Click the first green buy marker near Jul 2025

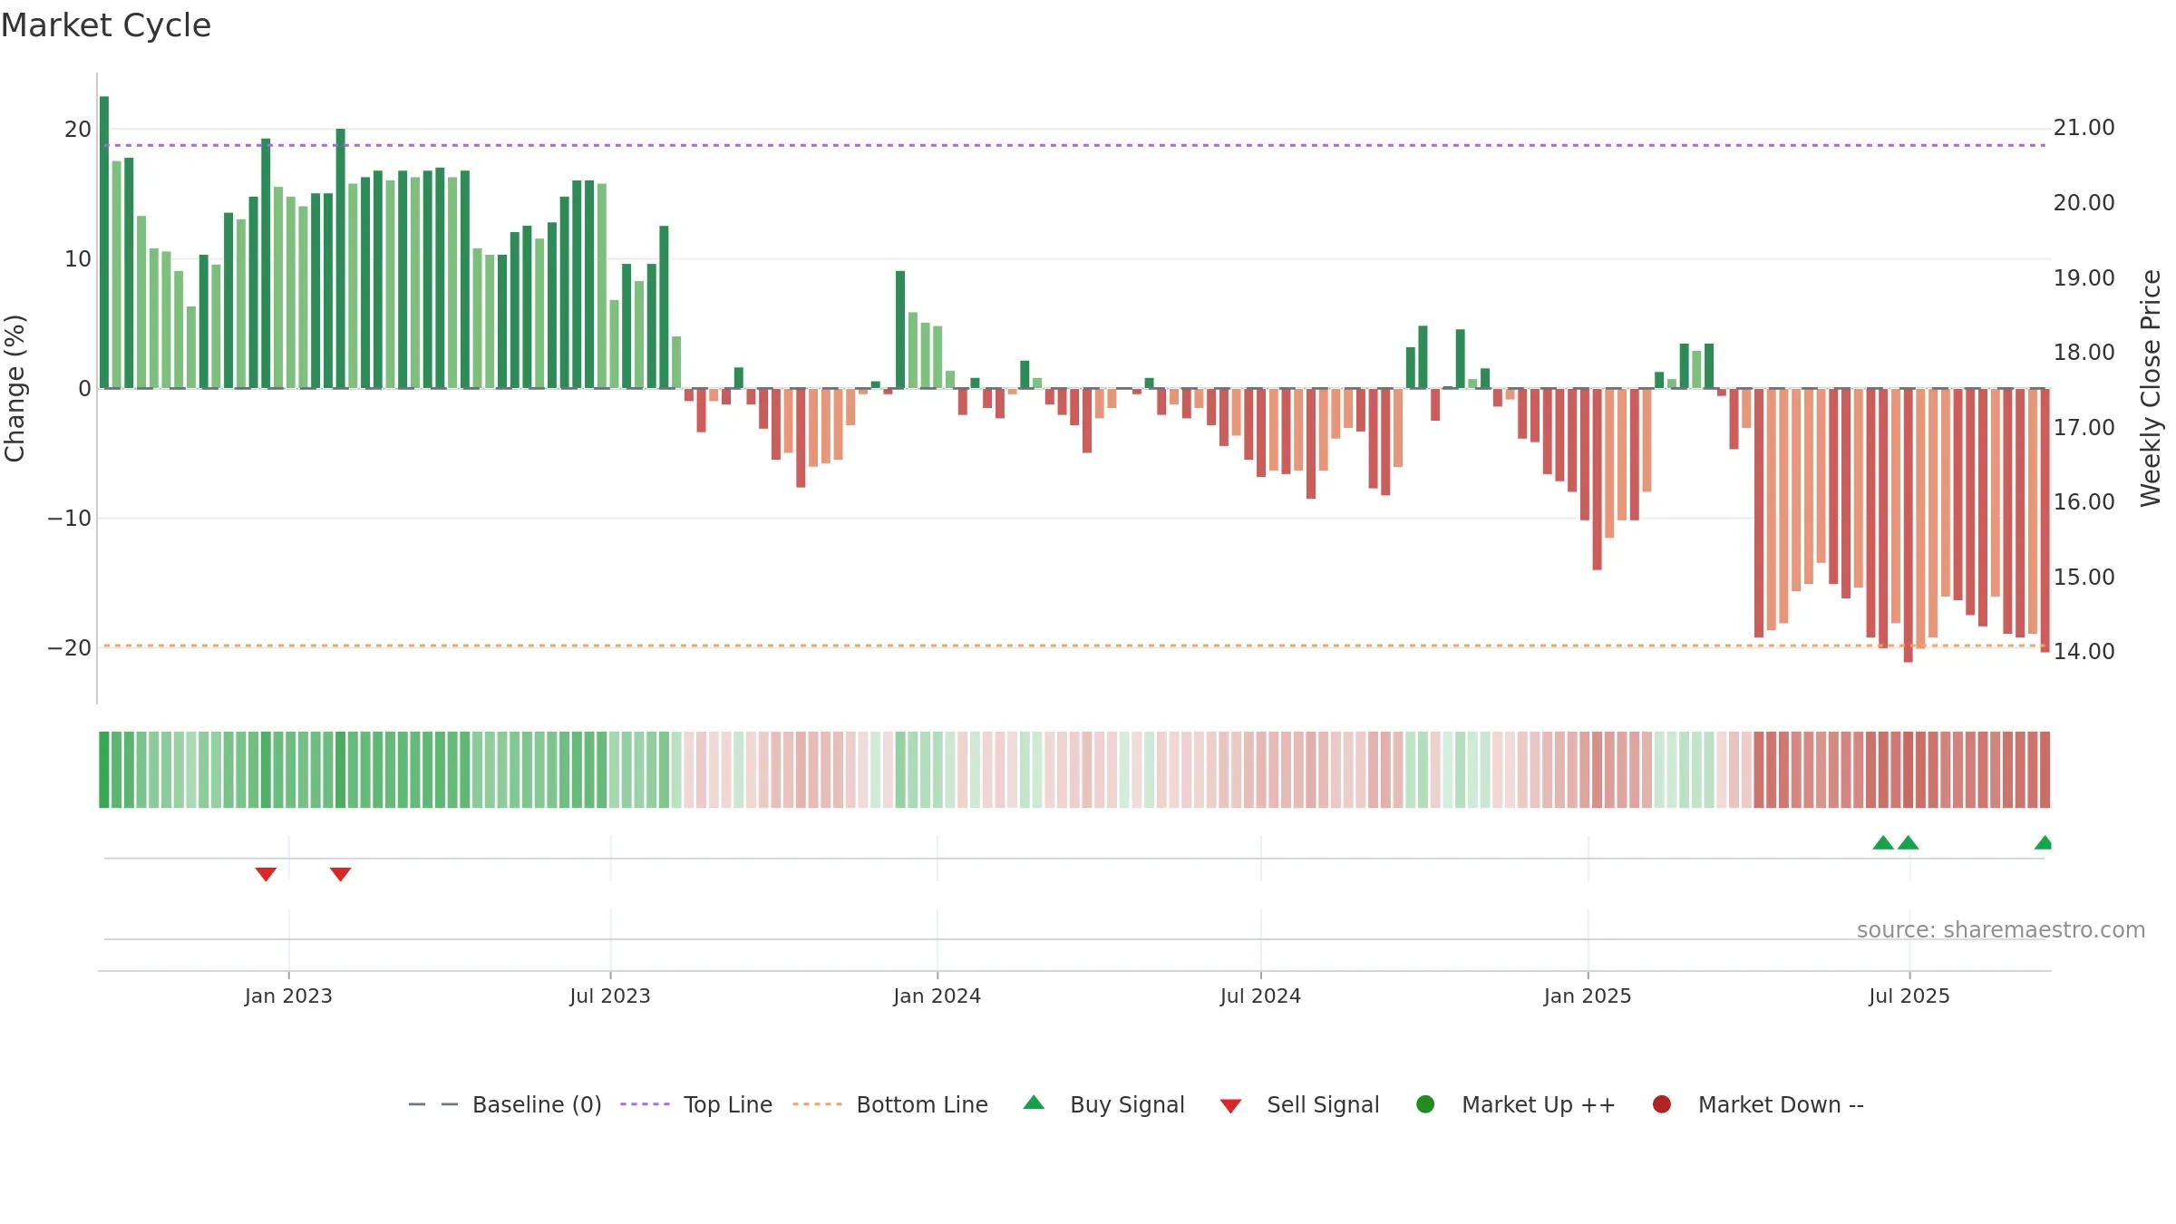pos(1883,842)
